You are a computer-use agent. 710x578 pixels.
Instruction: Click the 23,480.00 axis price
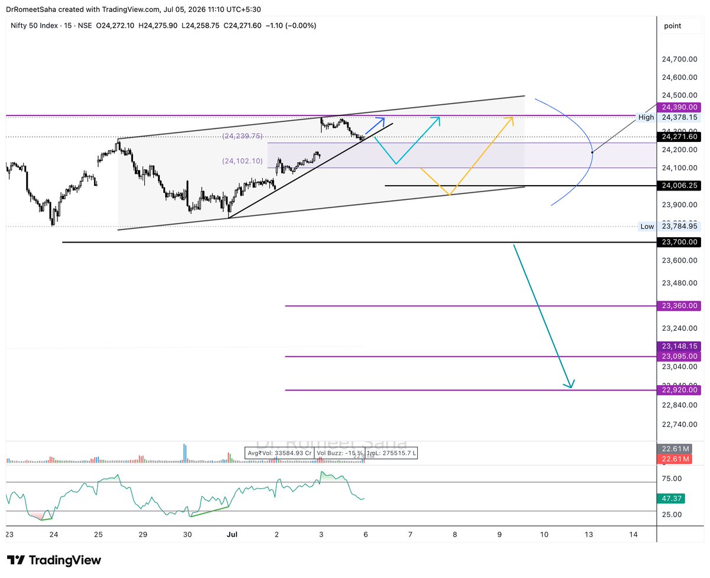679,282
